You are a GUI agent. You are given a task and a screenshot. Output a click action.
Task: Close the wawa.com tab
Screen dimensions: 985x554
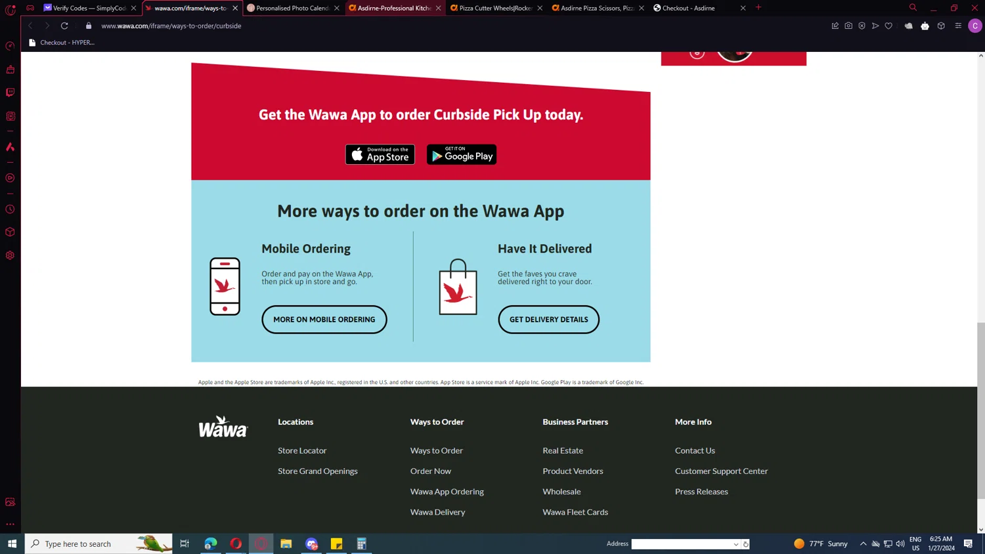tap(235, 8)
